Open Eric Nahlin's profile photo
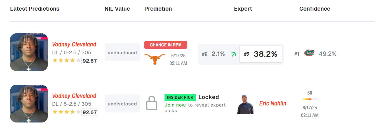 coord(245,104)
